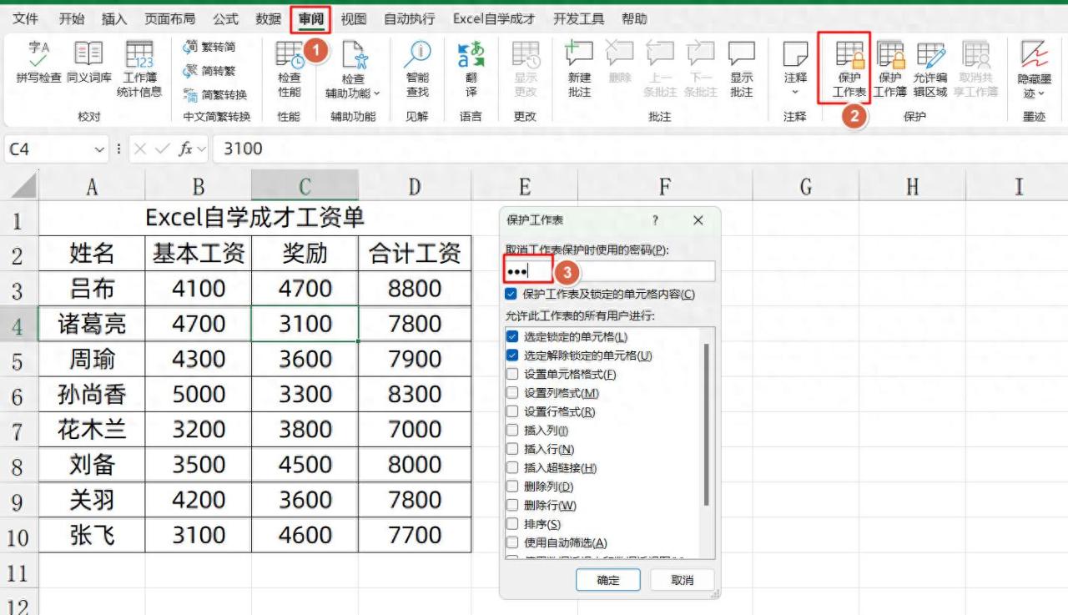Click 取消 in protect sheet dialog

[x=683, y=580]
